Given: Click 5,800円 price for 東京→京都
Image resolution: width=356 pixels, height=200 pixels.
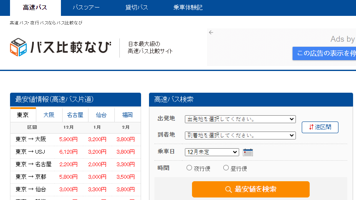Looking at the screenshot, I should pos(68,177).
